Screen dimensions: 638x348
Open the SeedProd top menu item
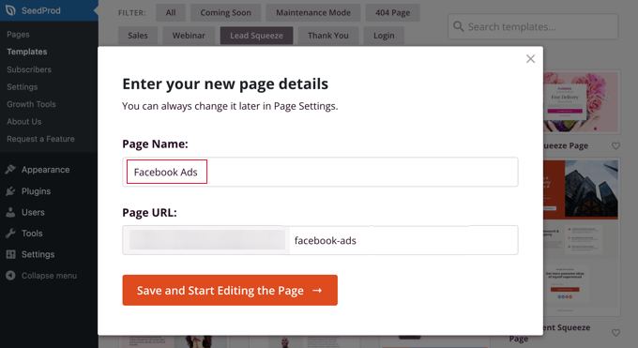point(49,10)
